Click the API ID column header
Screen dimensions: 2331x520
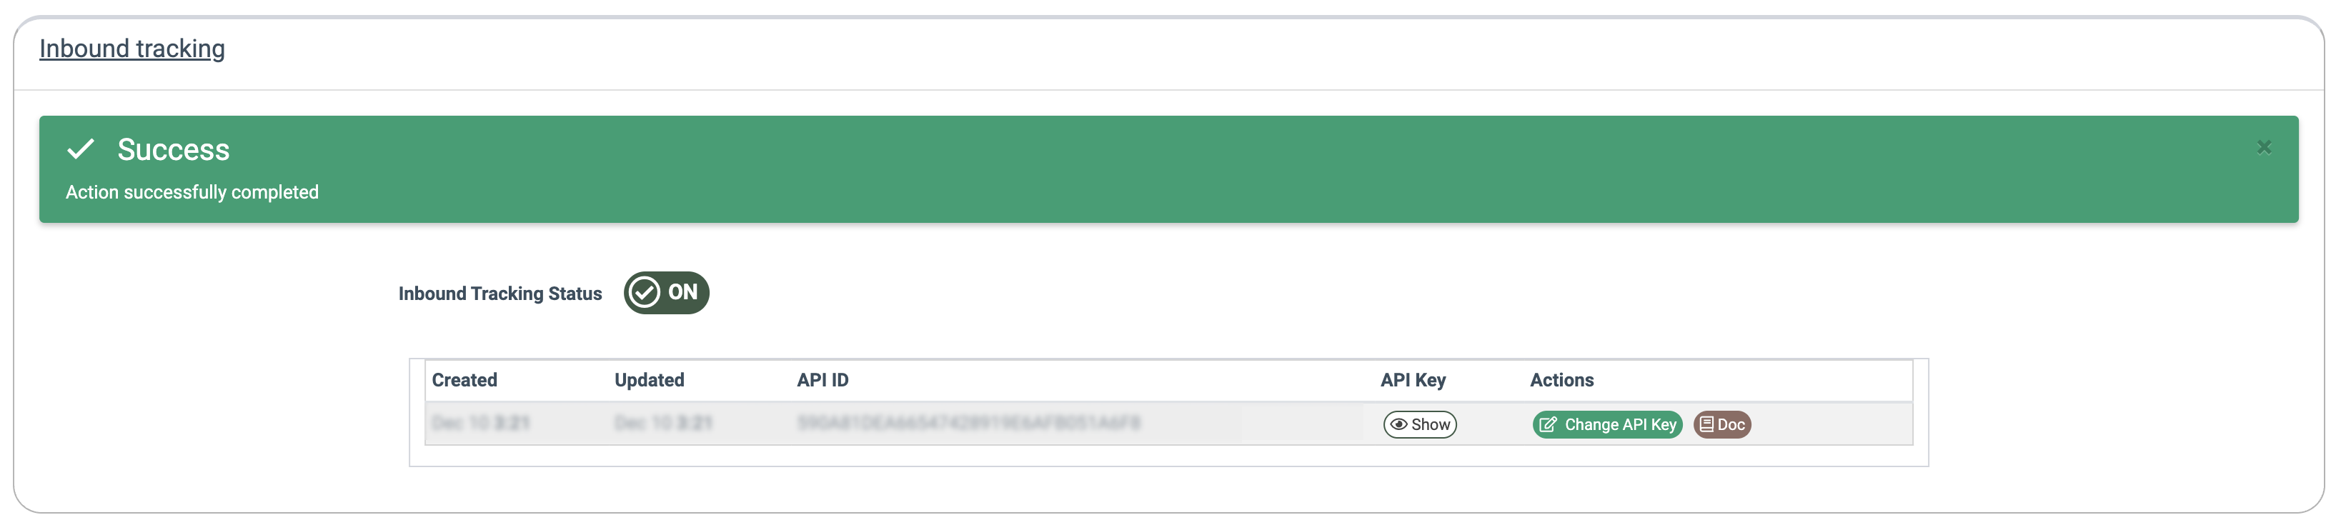click(x=822, y=380)
